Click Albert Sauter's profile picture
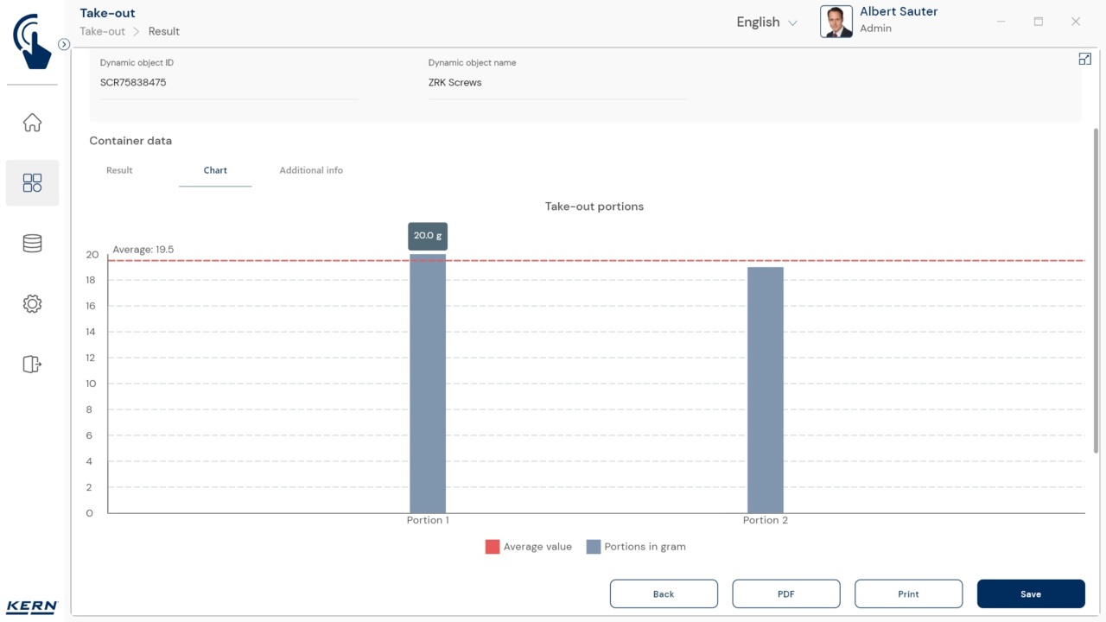 pos(836,22)
